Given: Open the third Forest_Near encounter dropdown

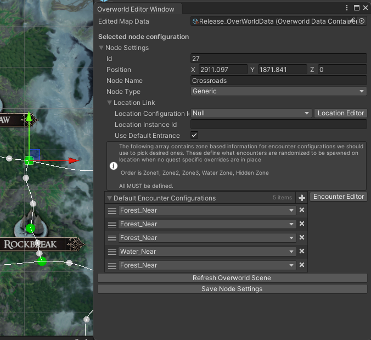Looking at the screenshot, I should click(x=207, y=238).
